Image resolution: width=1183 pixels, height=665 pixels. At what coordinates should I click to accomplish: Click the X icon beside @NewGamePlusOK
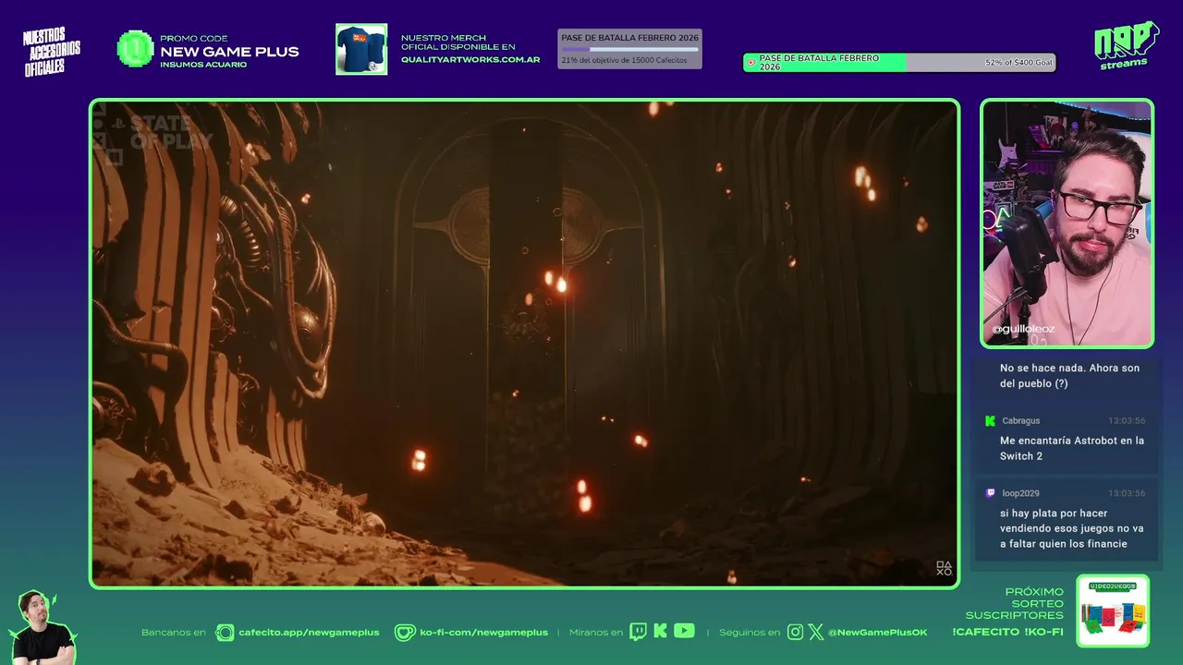coord(816,632)
